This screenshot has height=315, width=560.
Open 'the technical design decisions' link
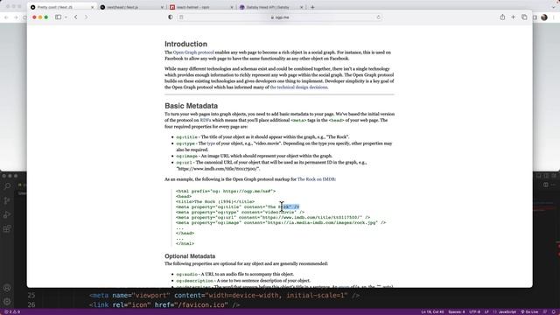298,87
